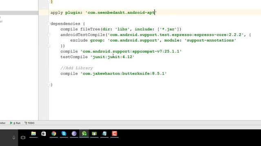Click the '*.jar' string literal
Viewport: 261px width, 146px height.
(168, 29)
